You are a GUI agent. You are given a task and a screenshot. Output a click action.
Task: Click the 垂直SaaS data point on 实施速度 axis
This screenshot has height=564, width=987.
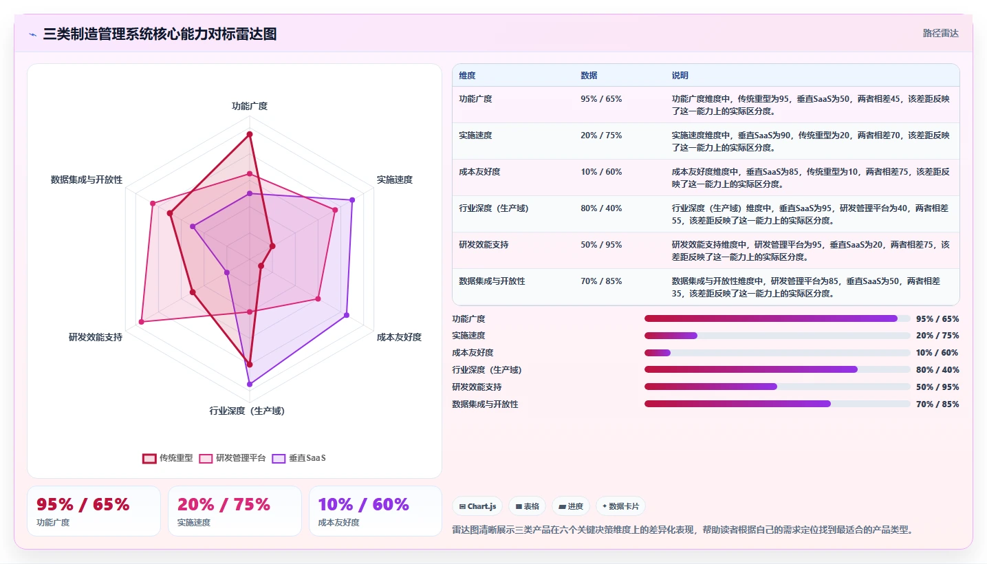(x=352, y=200)
